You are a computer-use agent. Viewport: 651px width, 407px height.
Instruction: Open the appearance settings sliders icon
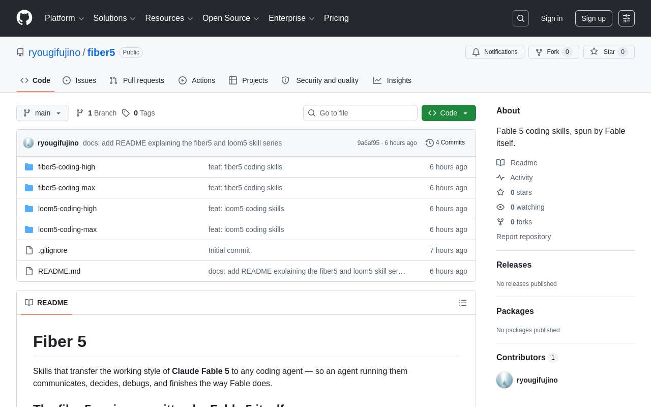pyautogui.click(x=627, y=18)
